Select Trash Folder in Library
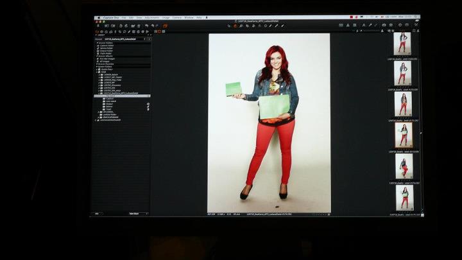This screenshot has height=260, width=462. click(106, 53)
